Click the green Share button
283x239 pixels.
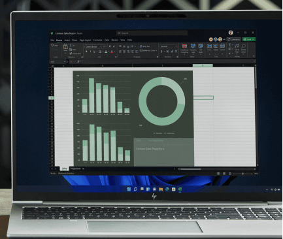tap(249, 39)
